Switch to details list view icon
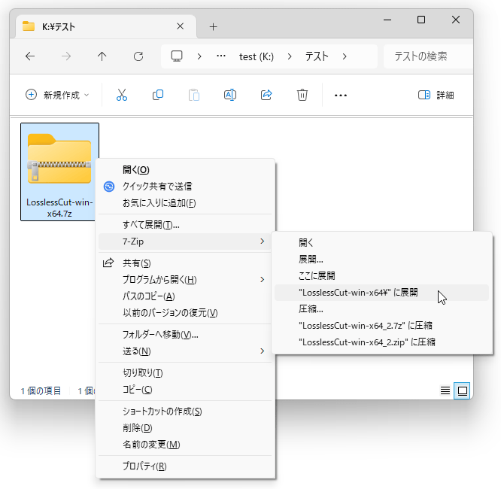The width and height of the screenshot is (501, 489). [x=445, y=390]
